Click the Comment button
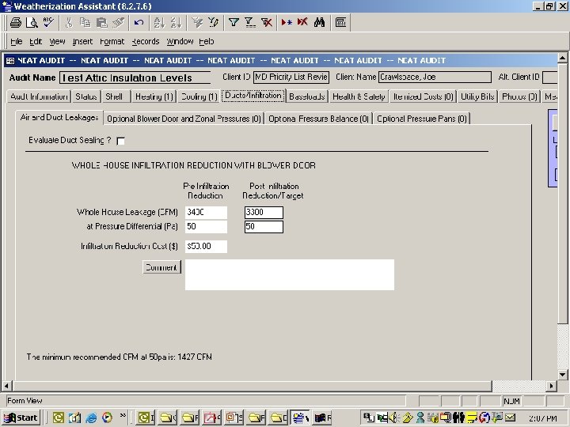This screenshot has height=427, width=570. (161, 267)
